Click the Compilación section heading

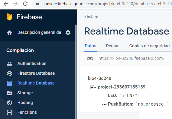coord(20,50)
